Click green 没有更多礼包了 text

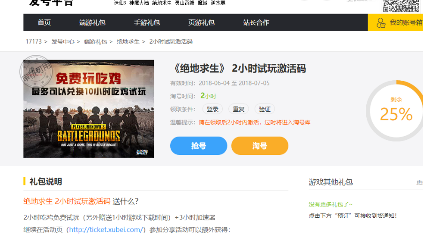331,204
